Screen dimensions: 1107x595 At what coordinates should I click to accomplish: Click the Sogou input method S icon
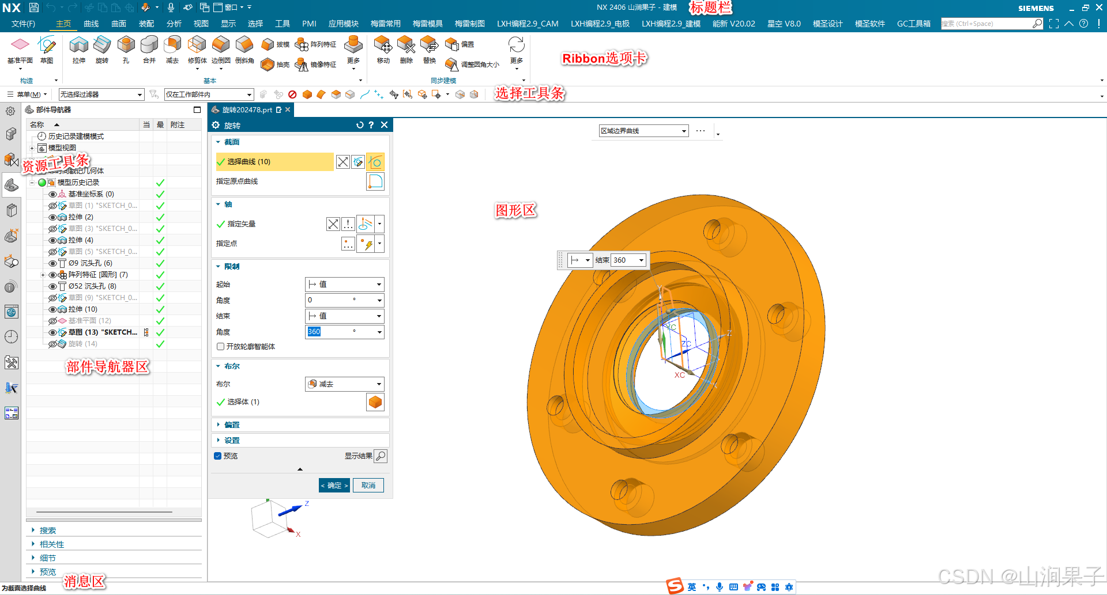[x=675, y=586]
